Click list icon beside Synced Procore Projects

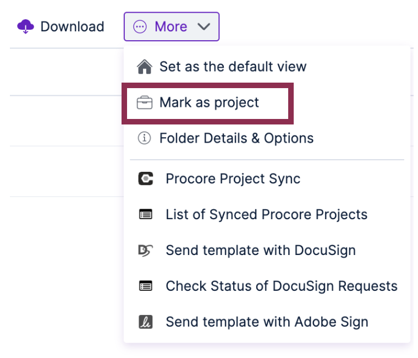pos(146,214)
